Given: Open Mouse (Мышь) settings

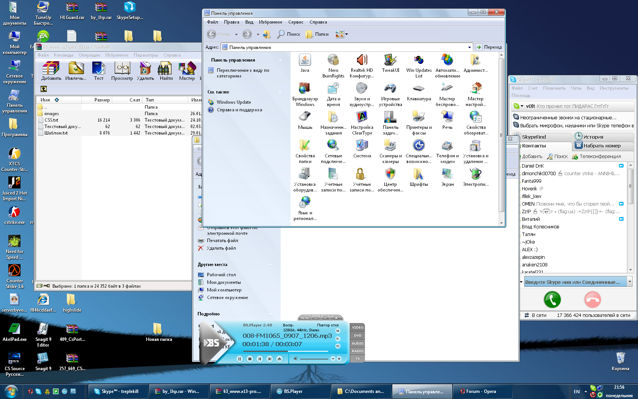Looking at the screenshot, I should [x=305, y=120].
